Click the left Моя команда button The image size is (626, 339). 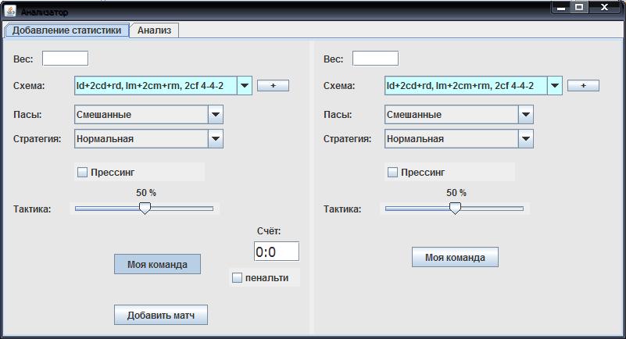(x=157, y=264)
